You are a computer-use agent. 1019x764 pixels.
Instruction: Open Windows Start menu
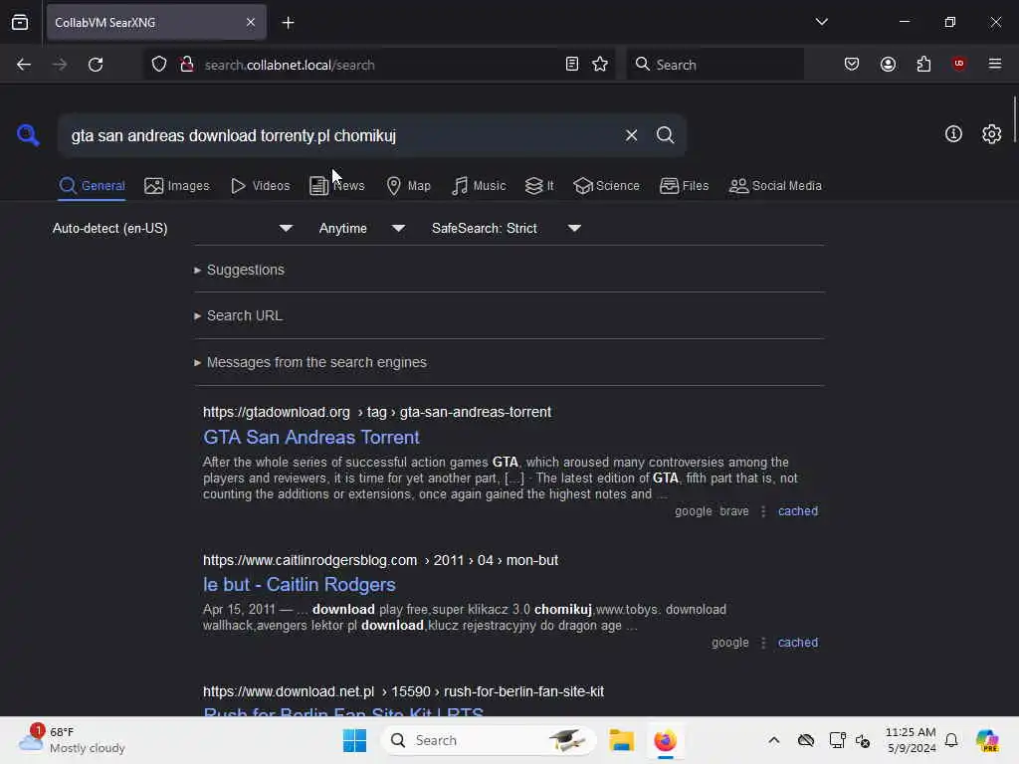354,740
